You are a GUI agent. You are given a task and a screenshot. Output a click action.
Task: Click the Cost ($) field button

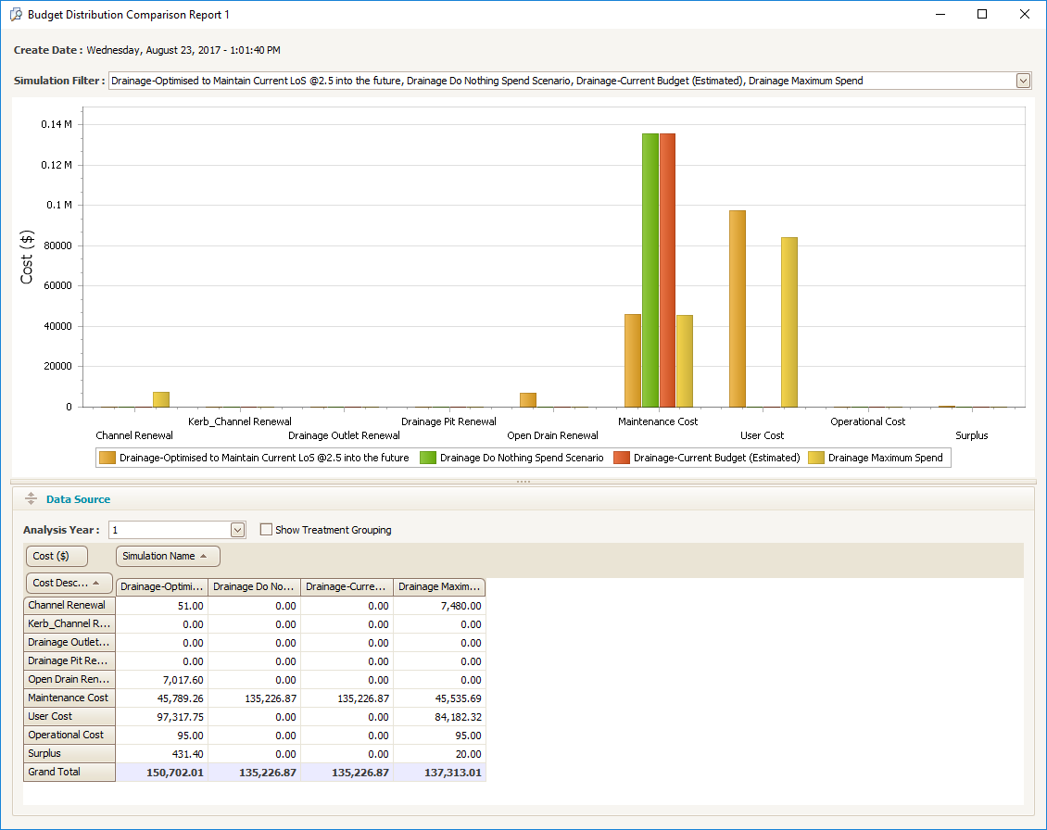pos(56,556)
